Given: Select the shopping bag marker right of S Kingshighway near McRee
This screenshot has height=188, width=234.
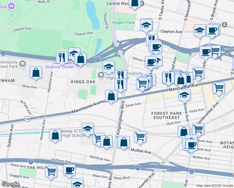Looking at the screenshot, I should pyautogui.click(x=124, y=143).
